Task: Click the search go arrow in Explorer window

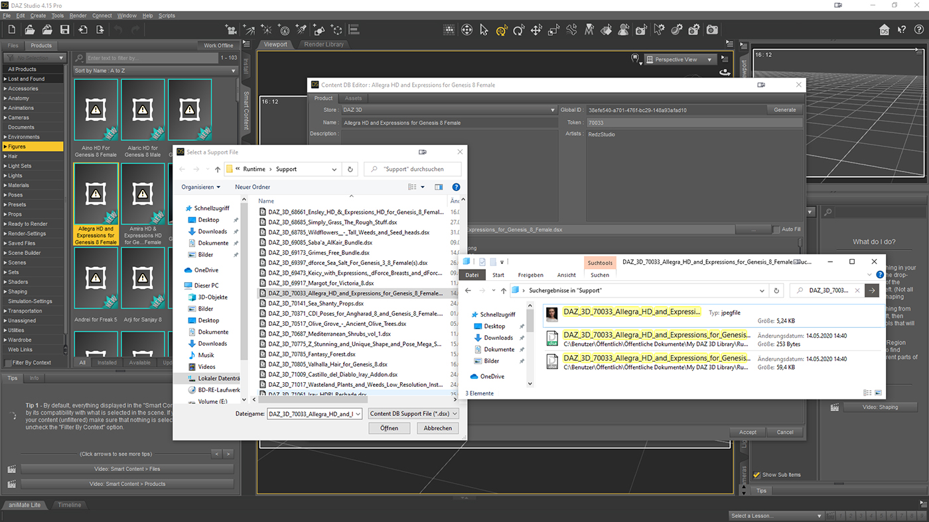Action: pos(872,290)
